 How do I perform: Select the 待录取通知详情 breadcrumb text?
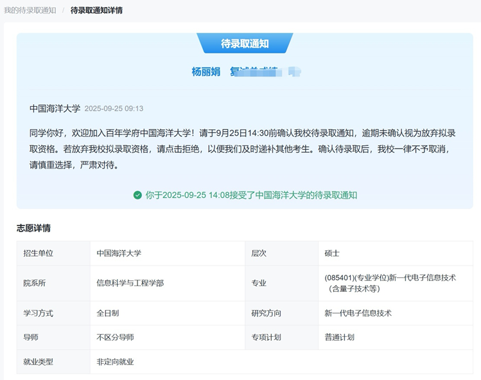click(96, 10)
